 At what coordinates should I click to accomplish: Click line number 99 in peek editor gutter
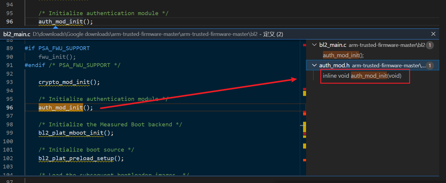10,133
